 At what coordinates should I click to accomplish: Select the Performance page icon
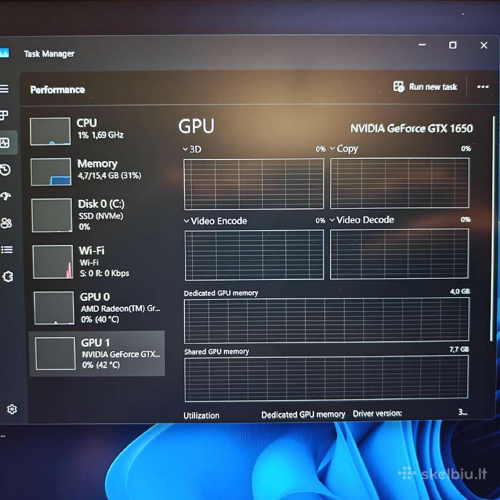(x=5, y=143)
